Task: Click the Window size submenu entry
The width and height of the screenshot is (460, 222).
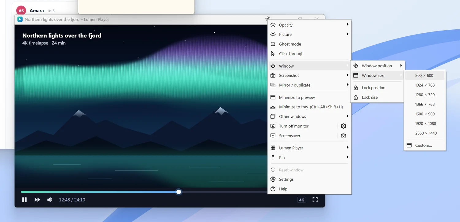Action: 378,76
